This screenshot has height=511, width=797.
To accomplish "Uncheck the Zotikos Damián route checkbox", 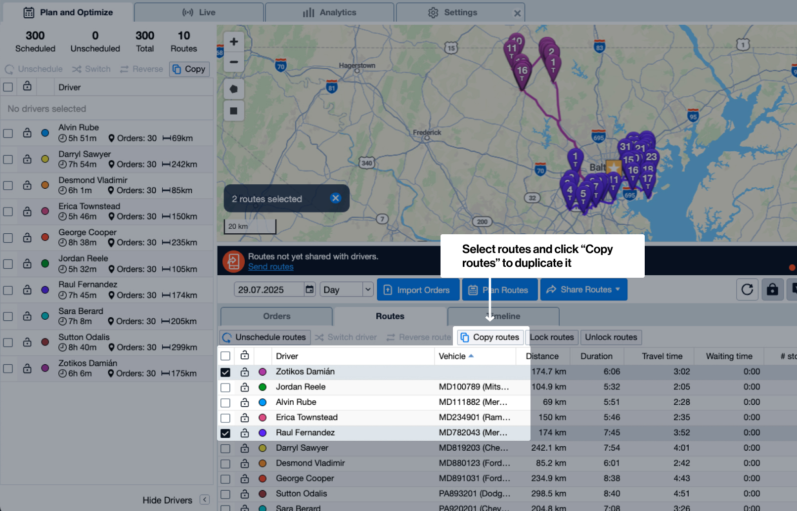I will tap(225, 372).
